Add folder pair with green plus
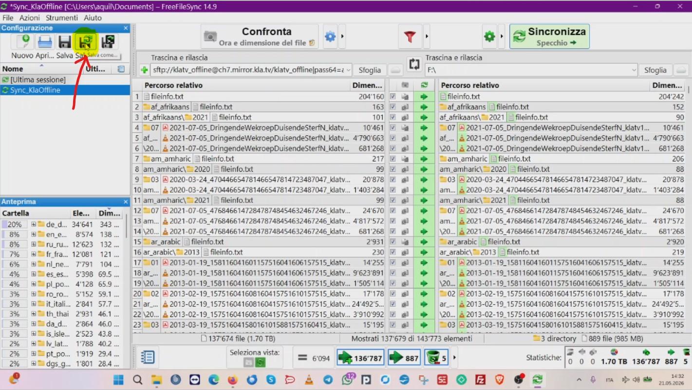 pyautogui.click(x=144, y=70)
